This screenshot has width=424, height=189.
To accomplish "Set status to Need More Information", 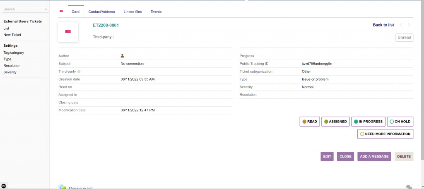I will click(385, 134).
